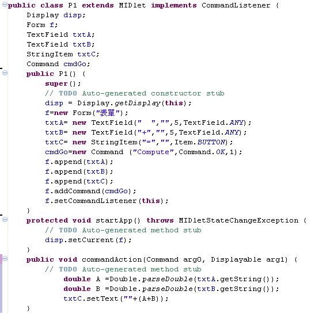This screenshot has height=314, width=311.
Task: Click the setCommandListener method call
Action: tap(96, 201)
